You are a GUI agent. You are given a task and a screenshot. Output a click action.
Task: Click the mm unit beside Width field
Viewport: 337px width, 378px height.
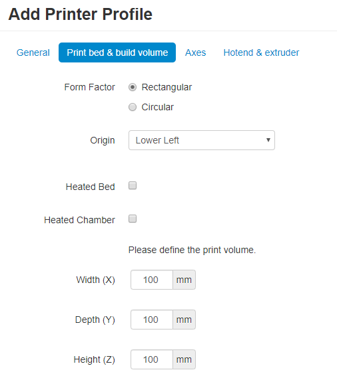184,280
